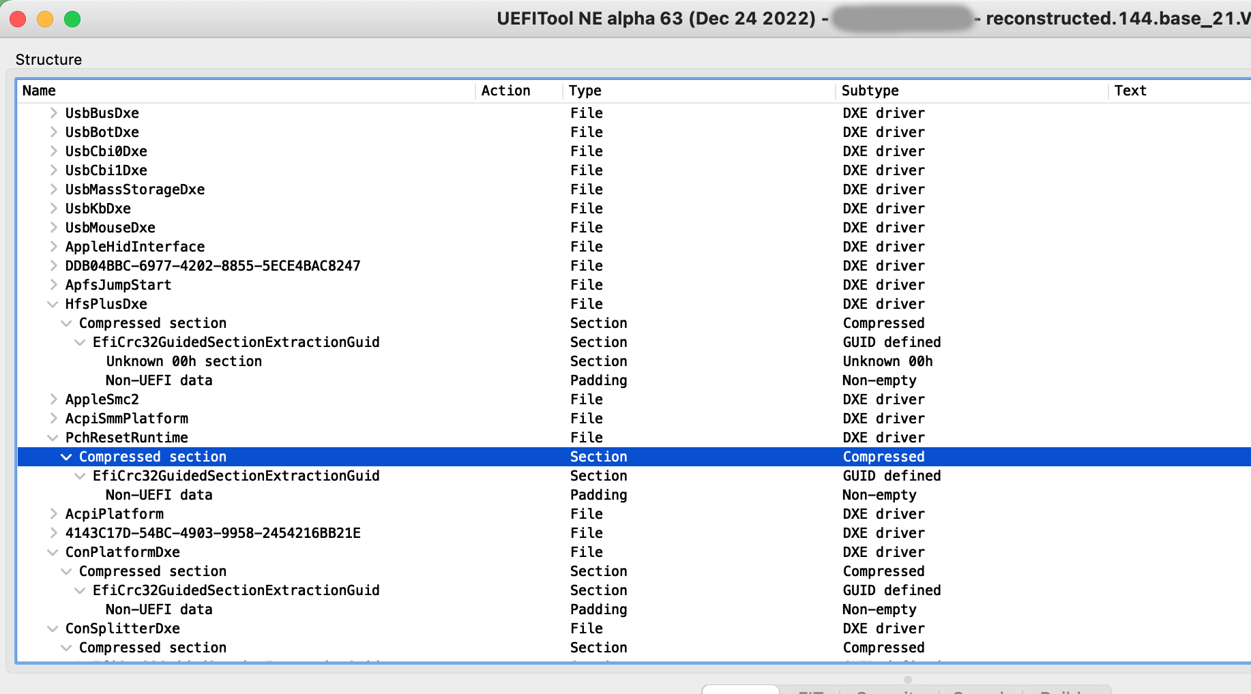The height and width of the screenshot is (694, 1251).
Task: Select the DDB04BBC GUID-named file
Action: point(212,265)
